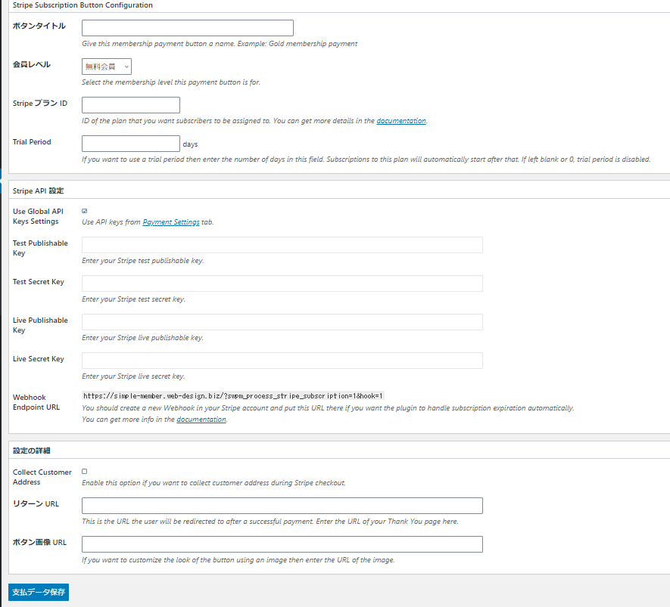Click the ボタン画像 URL input field
The width and height of the screenshot is (670, 607).
click(282, 544)
